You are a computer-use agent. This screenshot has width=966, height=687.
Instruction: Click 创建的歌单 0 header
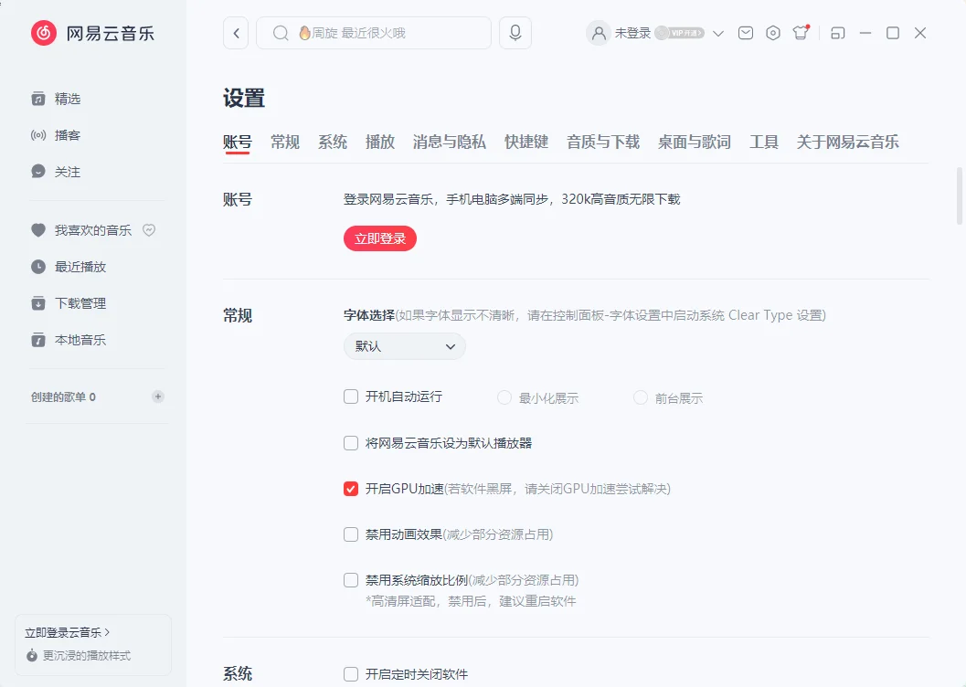63,397
